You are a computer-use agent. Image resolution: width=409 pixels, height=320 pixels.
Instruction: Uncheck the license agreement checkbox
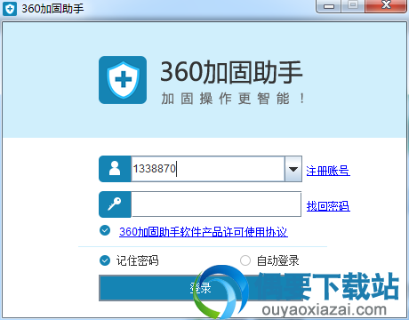pos(105,230)
